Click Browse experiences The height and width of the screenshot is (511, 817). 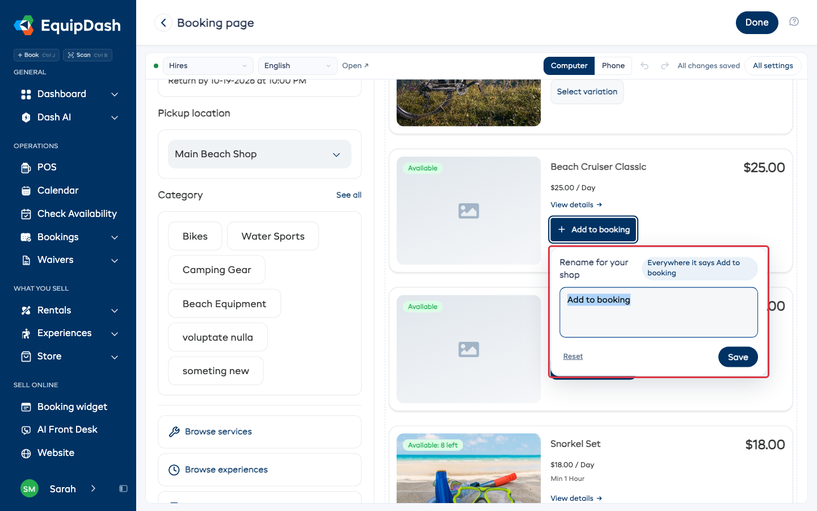tap(260, 470)
